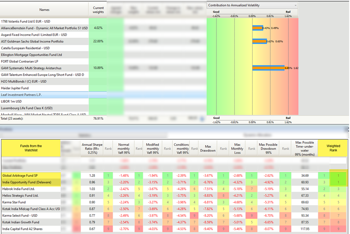Select the GAM Talentum Enhanced Europe Long/Short Fund row
Viewport: 350px width, 234px height.
[x=44, y=75]
